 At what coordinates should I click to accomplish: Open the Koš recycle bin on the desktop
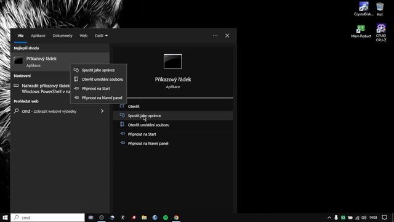click(x=380, y=9)
